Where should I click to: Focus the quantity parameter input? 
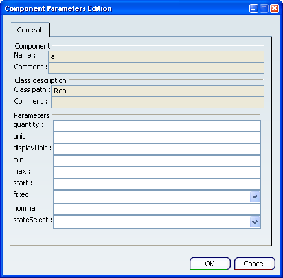coord(157,126)
